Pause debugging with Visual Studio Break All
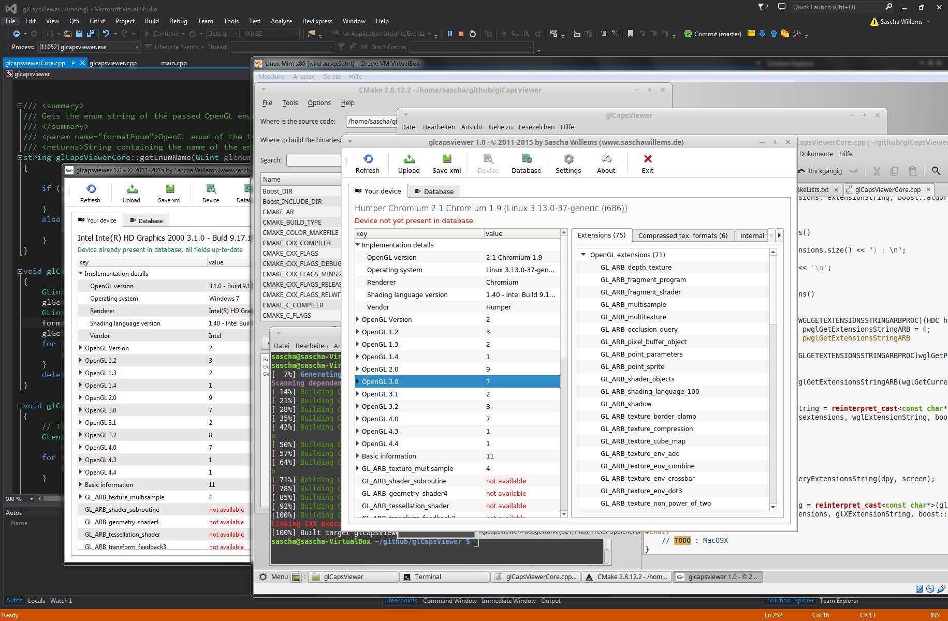948x621 pixels. (x=450, y=34)
